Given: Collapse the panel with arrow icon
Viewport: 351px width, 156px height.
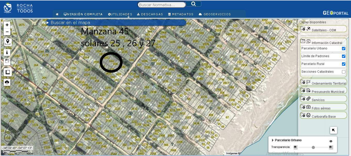Looking at the screenshot, I should point(333,130).
